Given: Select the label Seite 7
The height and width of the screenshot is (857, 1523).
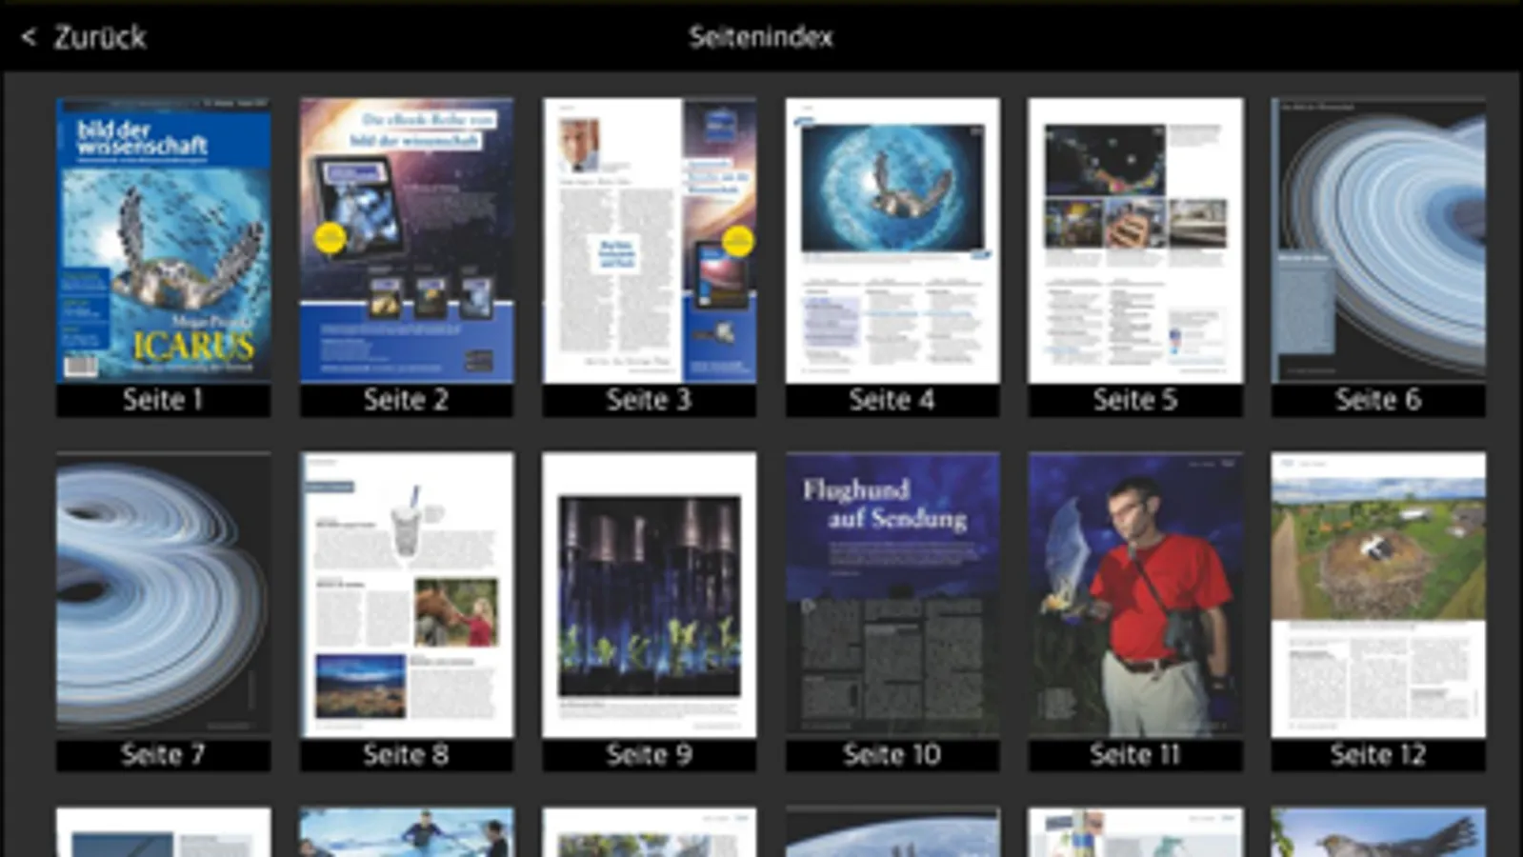Looking at the screenshot, I should pyautogui.click(x=163, y=755).
